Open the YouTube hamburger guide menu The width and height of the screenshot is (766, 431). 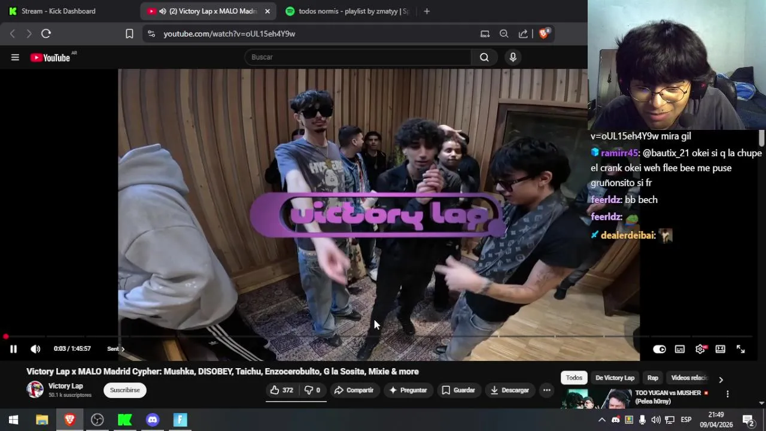click(15, 57)
